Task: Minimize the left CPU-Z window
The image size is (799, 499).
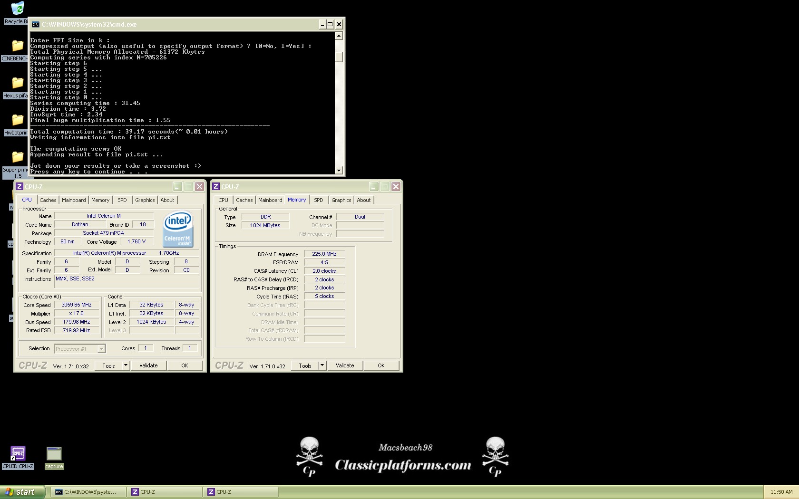Action: click(177, 186)
